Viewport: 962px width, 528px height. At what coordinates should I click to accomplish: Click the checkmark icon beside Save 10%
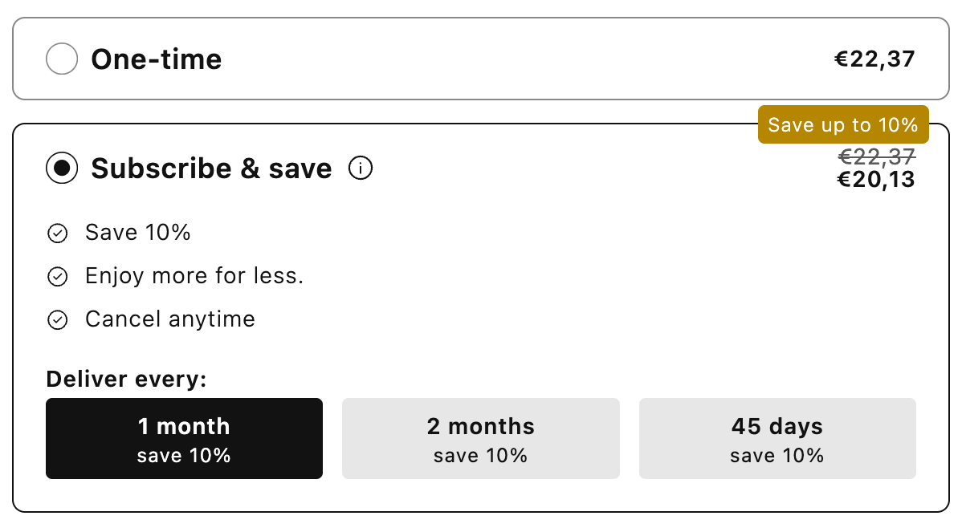click(57, 234)
